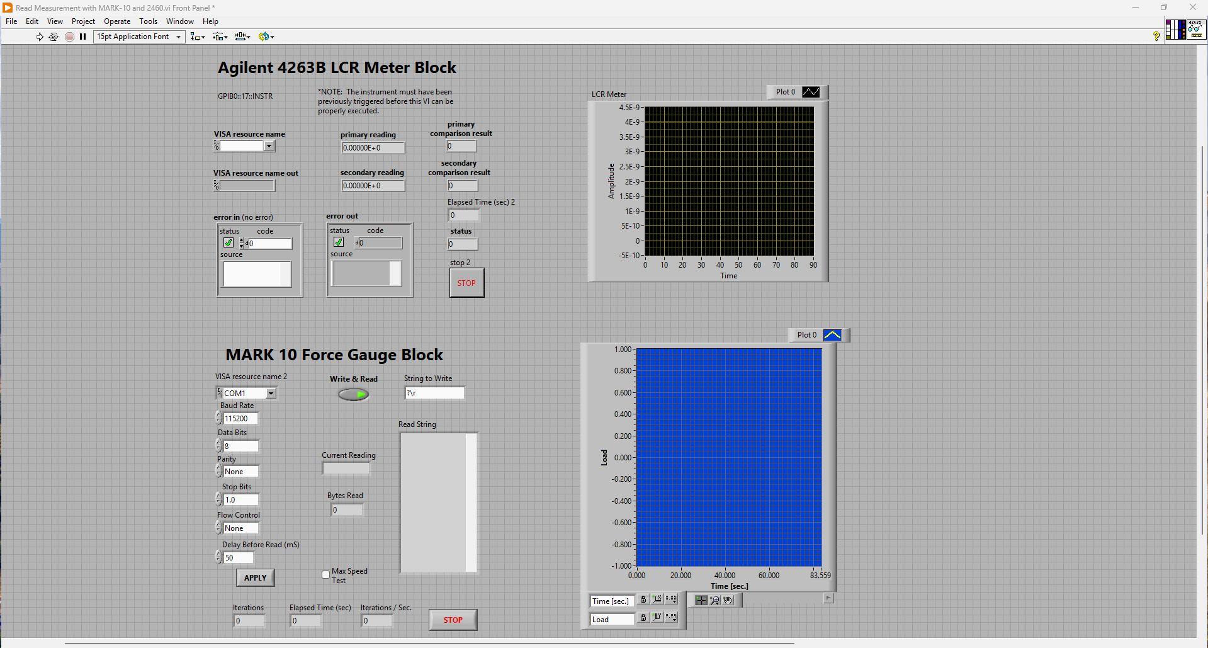Click the Data Bits value field
1208x648 pixels.
[240, 446]
